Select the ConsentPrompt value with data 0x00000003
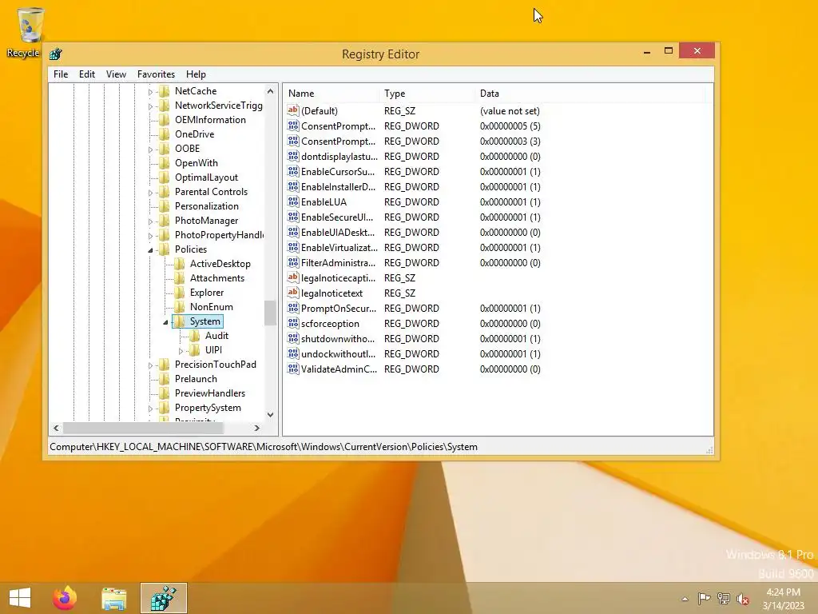Image resolution: width=818 pixels, height=614 pixels. [x=338, y=141]
